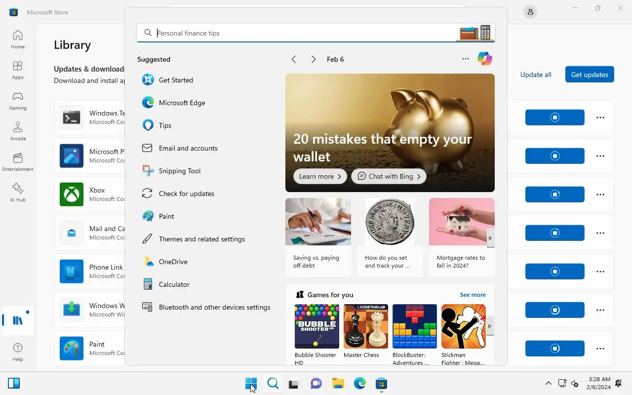This screenshot has height=395, width=632.
Task: Open Master Chess game
Action: point(365,331)
